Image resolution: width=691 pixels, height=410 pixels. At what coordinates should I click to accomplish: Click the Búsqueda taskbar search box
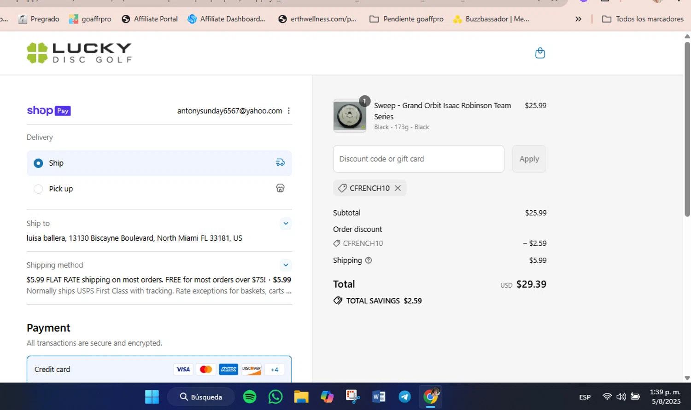tap(201, 397)
